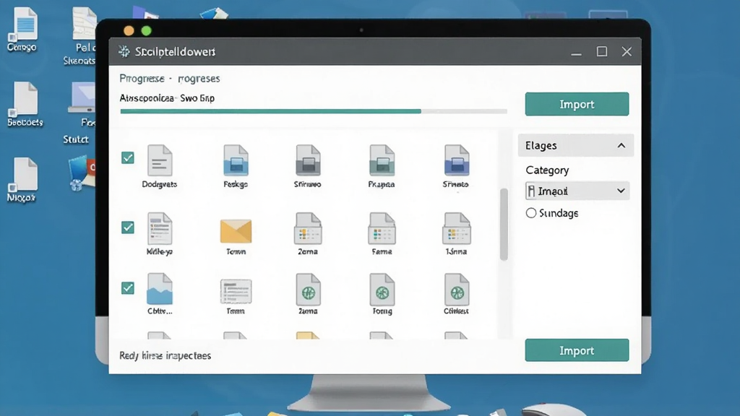The width and height of the screenshot is (740, 416).
Task: Uncheck the checkbox beside Dodgvets
Action: pyautogui.click(x=128, y=157)
